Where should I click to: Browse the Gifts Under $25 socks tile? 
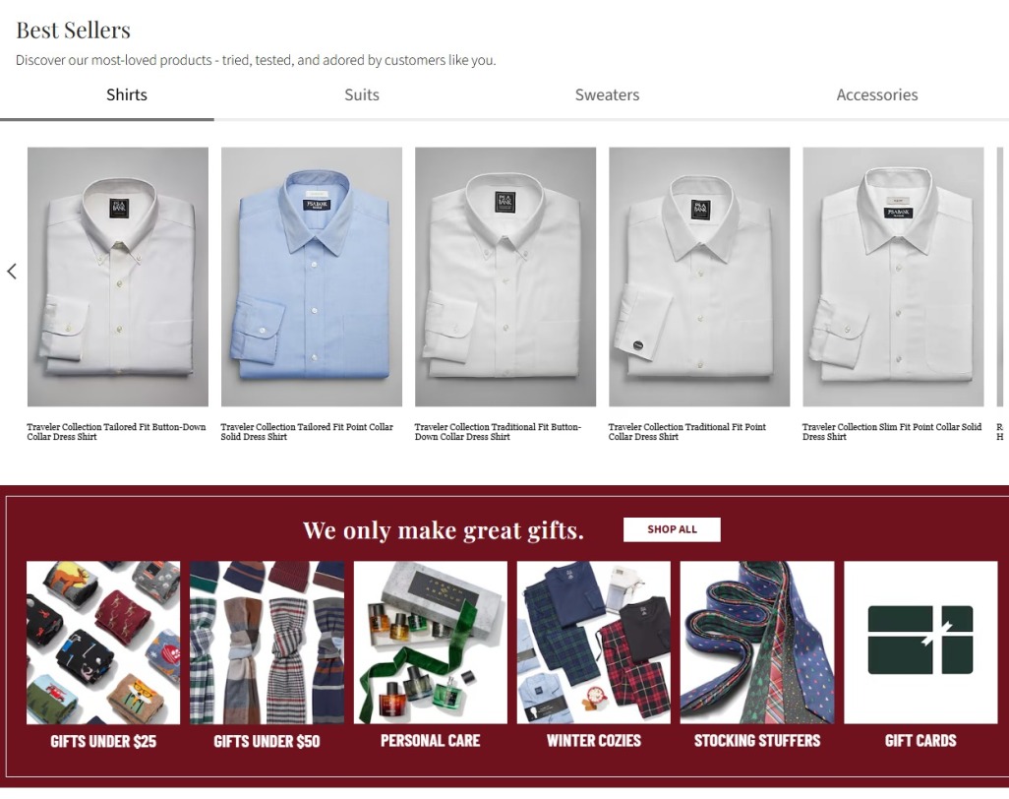pyautogui.click(x=103, y=642)
